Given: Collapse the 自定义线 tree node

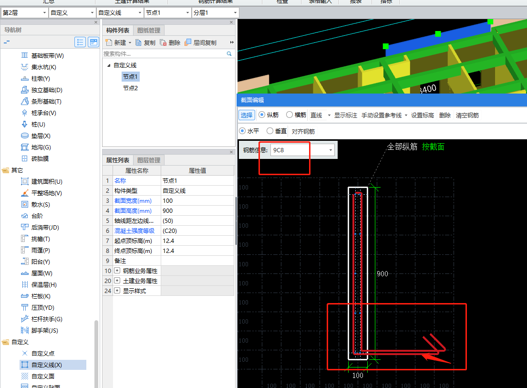Looking at the screenshot, I should (109, 65).
